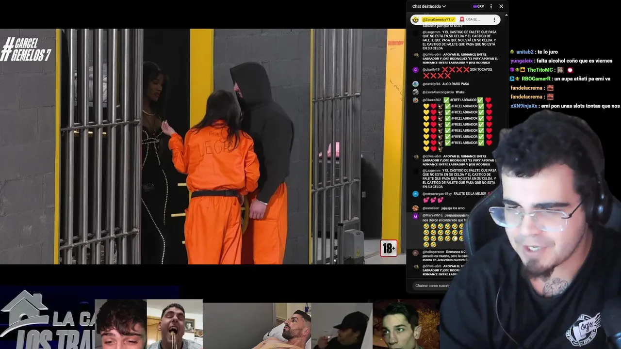Click 'jajajaja los amo' chat message

[453, 208]
